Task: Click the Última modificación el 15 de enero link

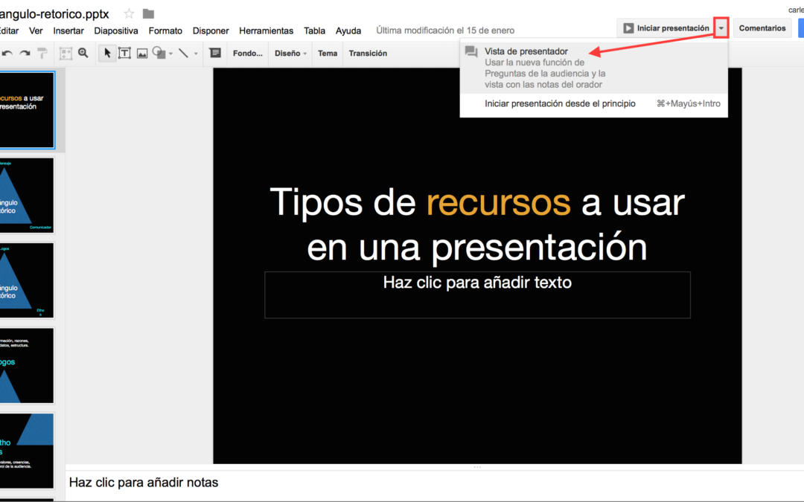Action: pyautogui.click(x=445, y=30)
